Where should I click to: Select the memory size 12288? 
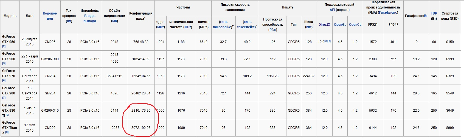(114, 128)
